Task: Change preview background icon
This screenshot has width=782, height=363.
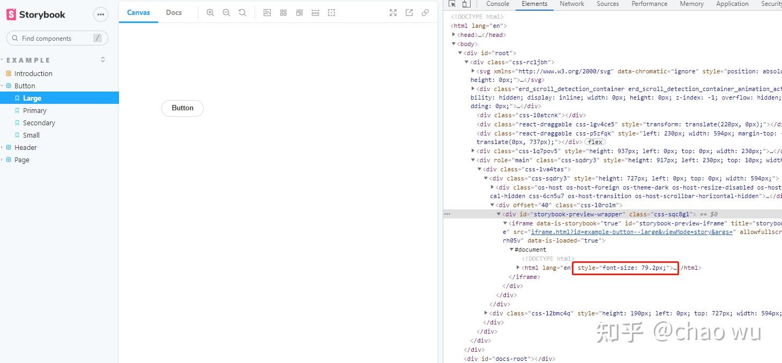Action: 267,12
